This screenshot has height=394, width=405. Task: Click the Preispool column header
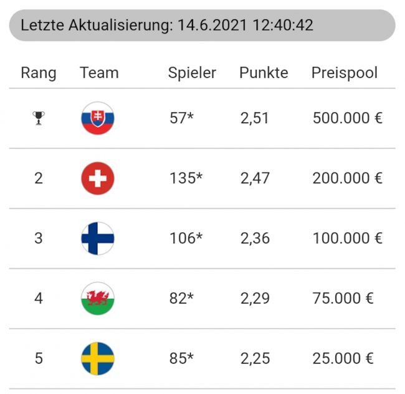(x=345, y=73)
